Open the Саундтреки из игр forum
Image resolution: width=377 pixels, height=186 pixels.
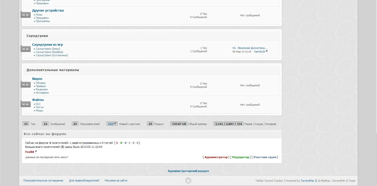tap(48, 45)
